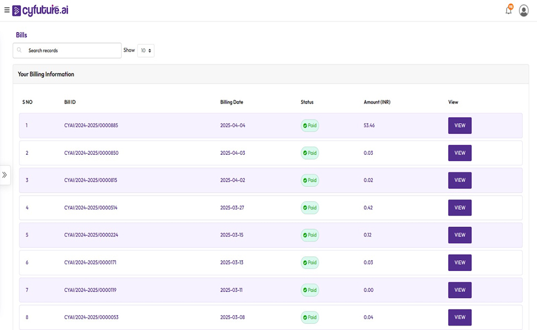The width and height of the screenshot is (537, 330).
Task: View bill dated 2025-04-03
Action: (459, 153)
